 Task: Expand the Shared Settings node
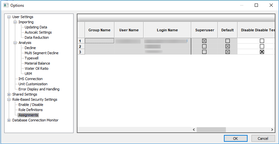[9, 94]
